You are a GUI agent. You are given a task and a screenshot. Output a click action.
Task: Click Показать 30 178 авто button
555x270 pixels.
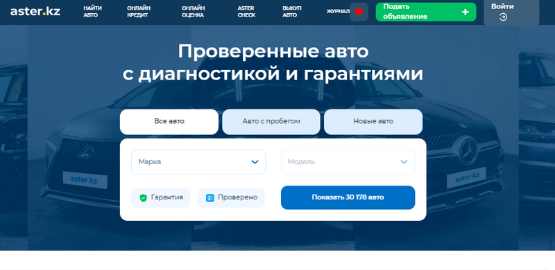(348, 197)
